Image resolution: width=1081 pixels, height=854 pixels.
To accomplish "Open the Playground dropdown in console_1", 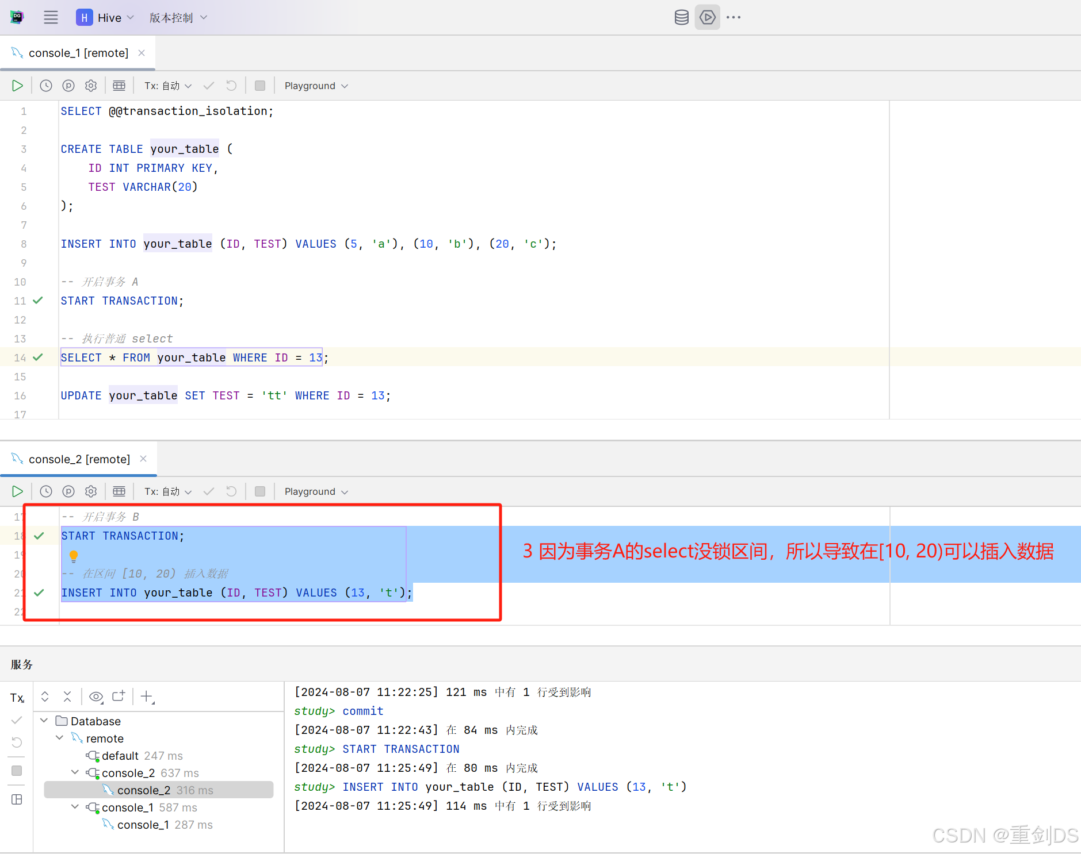I will pyautogui.click(x=316, y=86).
